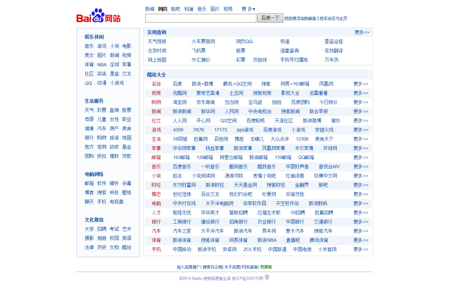Click the police badge icon in footer

(267, 277)
